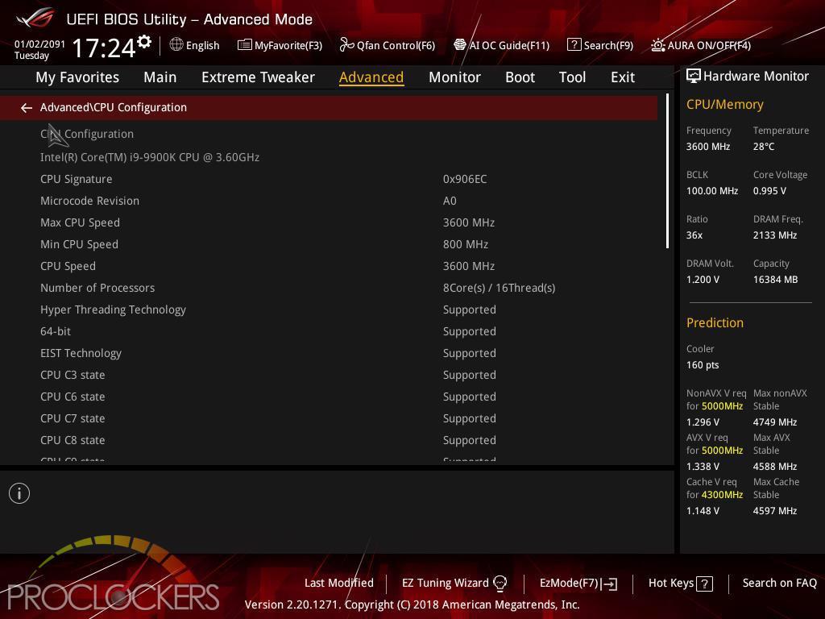Screen dimensions: 825x619
Task: Click the Search question mark icon
Action: point(574,45)
